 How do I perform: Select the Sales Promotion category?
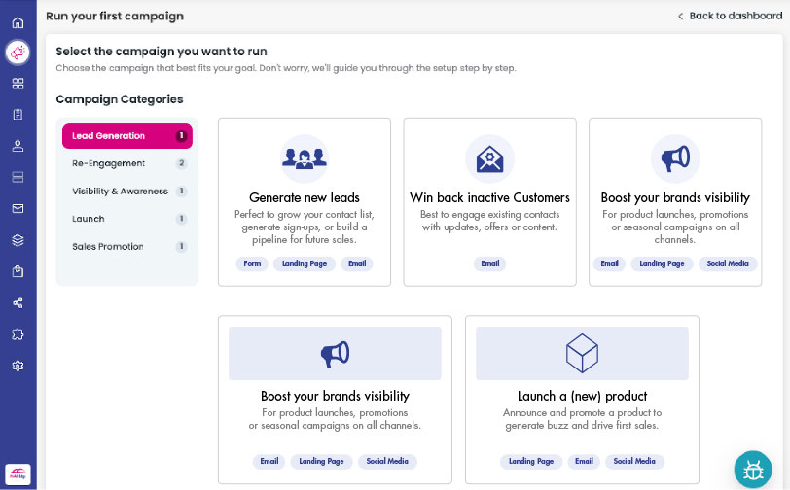point(126,247)
